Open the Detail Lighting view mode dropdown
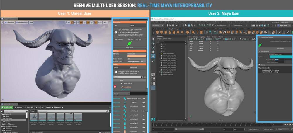 (x=21, y=22)
